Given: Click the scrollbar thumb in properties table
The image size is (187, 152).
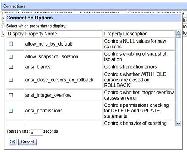Looking at the screenshot, I should [x=178, y=36].
